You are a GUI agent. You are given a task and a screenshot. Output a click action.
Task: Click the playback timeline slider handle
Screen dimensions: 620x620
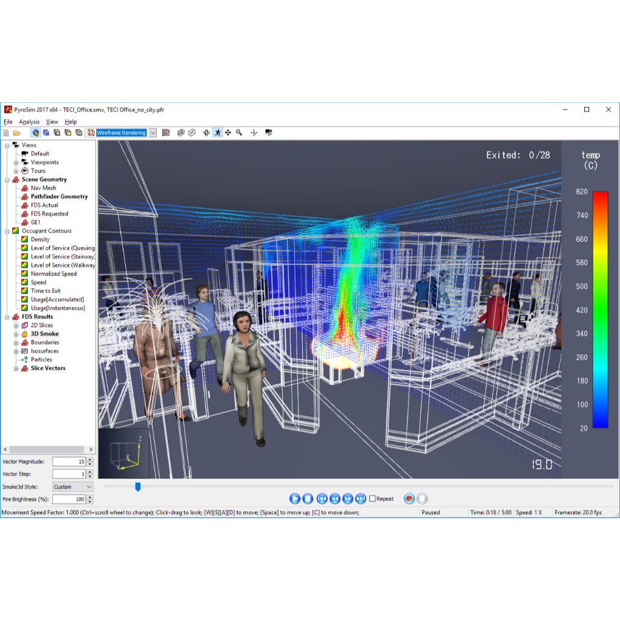[137, 486]
